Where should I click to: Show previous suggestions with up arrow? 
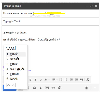coord(9,85)
